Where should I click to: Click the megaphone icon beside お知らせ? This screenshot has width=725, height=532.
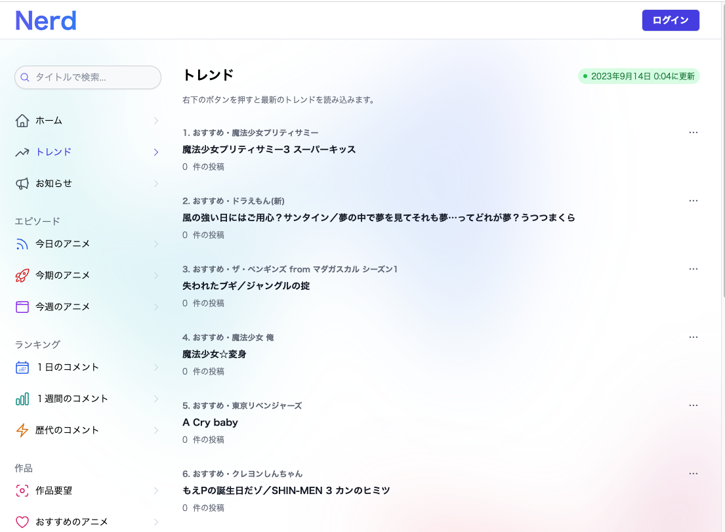pyautogui.click(x=22, y=184)
